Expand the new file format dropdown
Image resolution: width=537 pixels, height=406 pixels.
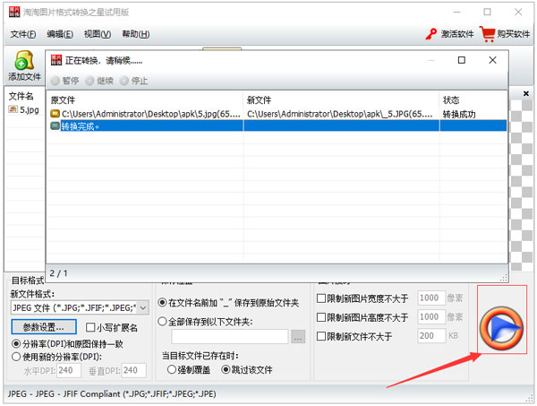click(x=143, y=307)
